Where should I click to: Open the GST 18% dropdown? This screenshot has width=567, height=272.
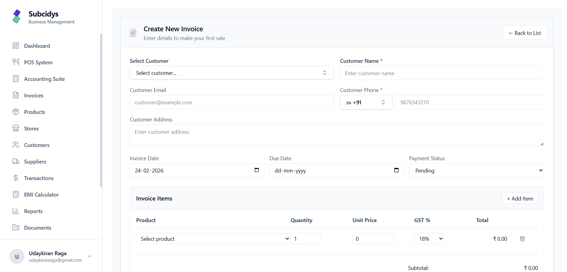click(x=429, y=239)
